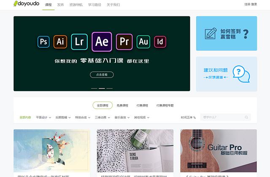Open the 课程 nav tab
270x177 pixels.
click(49, 5)
